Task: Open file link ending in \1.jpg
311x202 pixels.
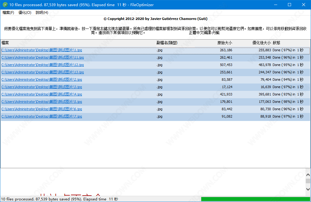Action: pyautogui.click(x=42, y=50)
